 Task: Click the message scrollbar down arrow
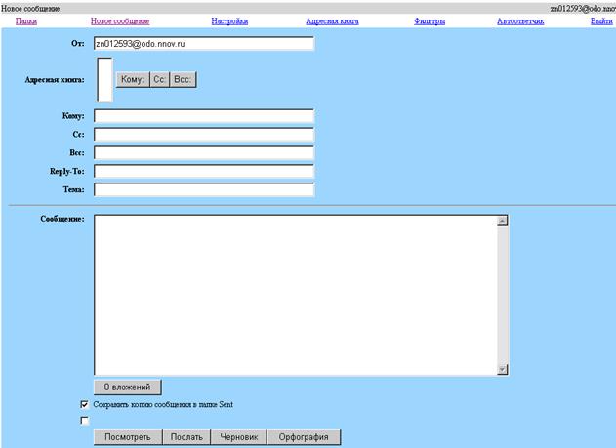503,370
